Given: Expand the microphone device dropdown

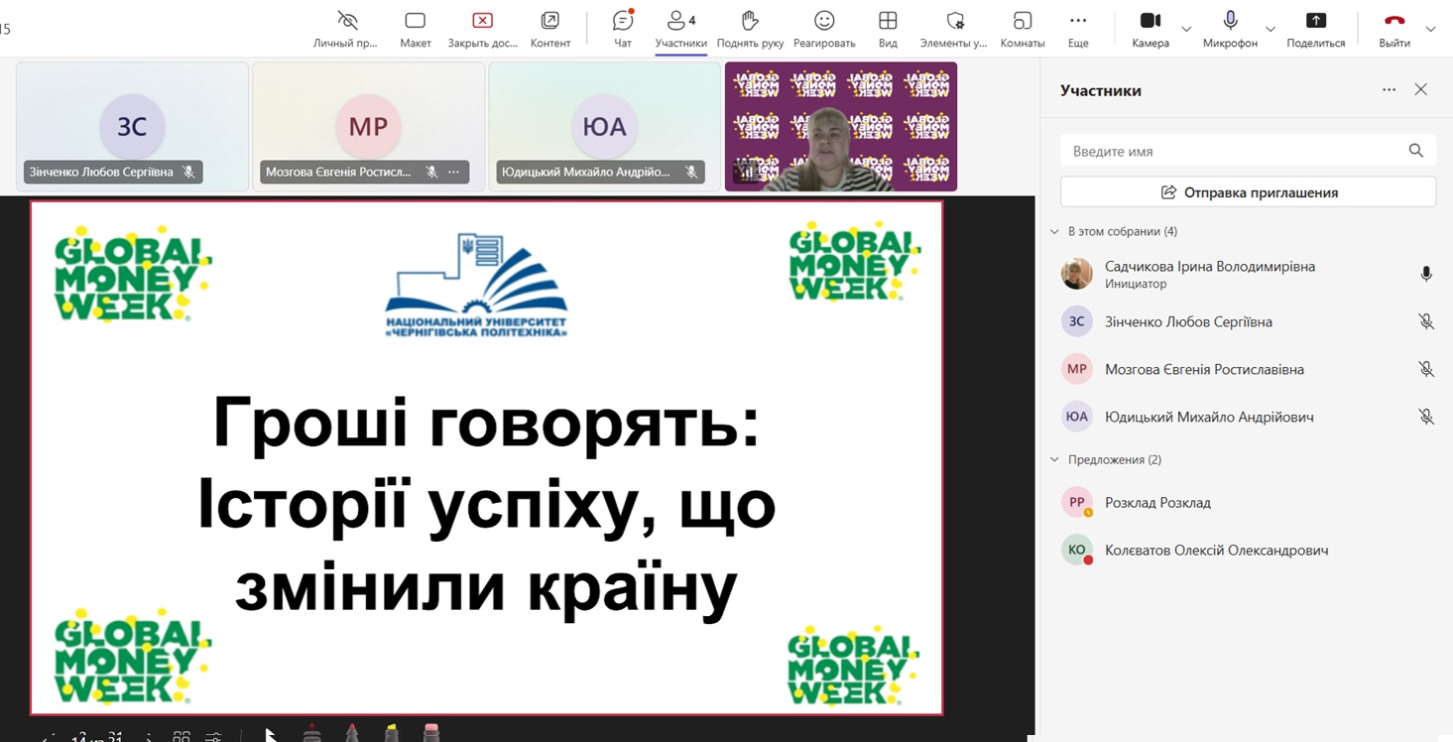Looking at the screenshot, I should [x=1270, y=30].
